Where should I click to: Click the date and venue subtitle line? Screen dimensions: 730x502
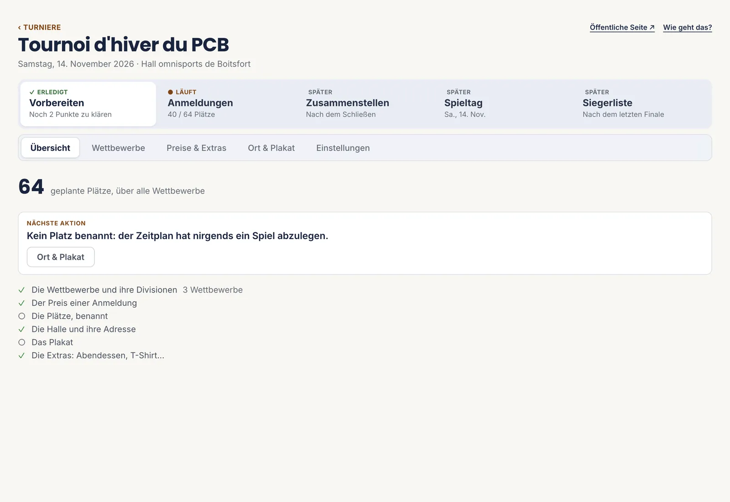click(x=134, y=64)
